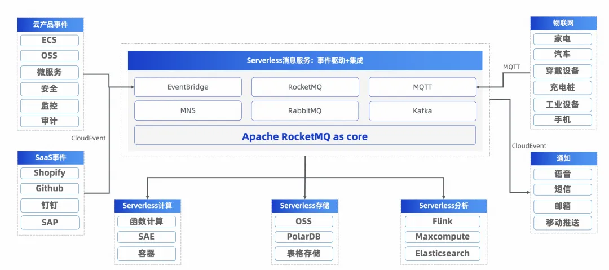The image size is (609, 270).
Task: Select the 语音 box
Action: (x=562, y=174)
